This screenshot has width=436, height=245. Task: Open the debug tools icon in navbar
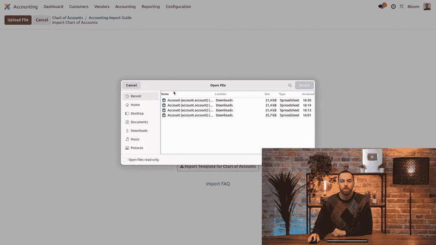pyautogui.click(x=402, y=7)
